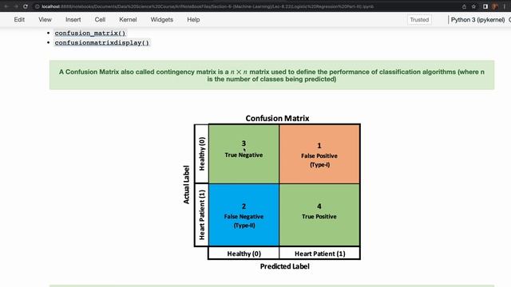Viewport: 511px width, 287px height.
Task: Click the True Positive cell showing 4
Action: 319,214
